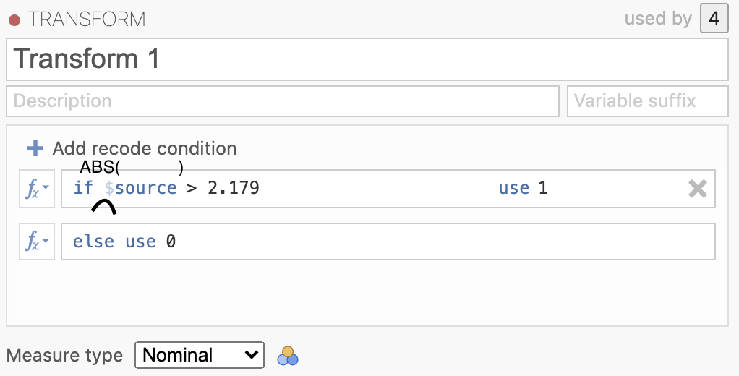
Task: Click the else use 0 formula box
Action: [x=388, y=242]
